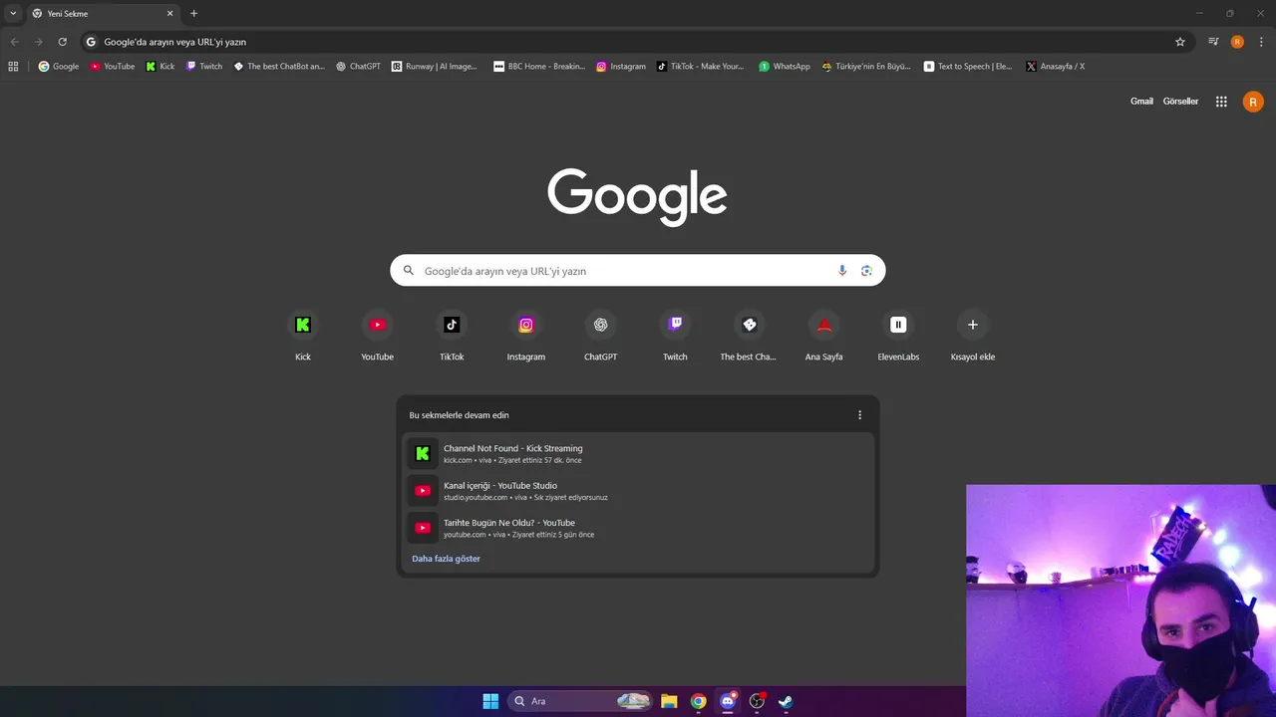Open the Anasayfa / X bookmark
1276x717 pixels.
click(x=1056, y=67)
